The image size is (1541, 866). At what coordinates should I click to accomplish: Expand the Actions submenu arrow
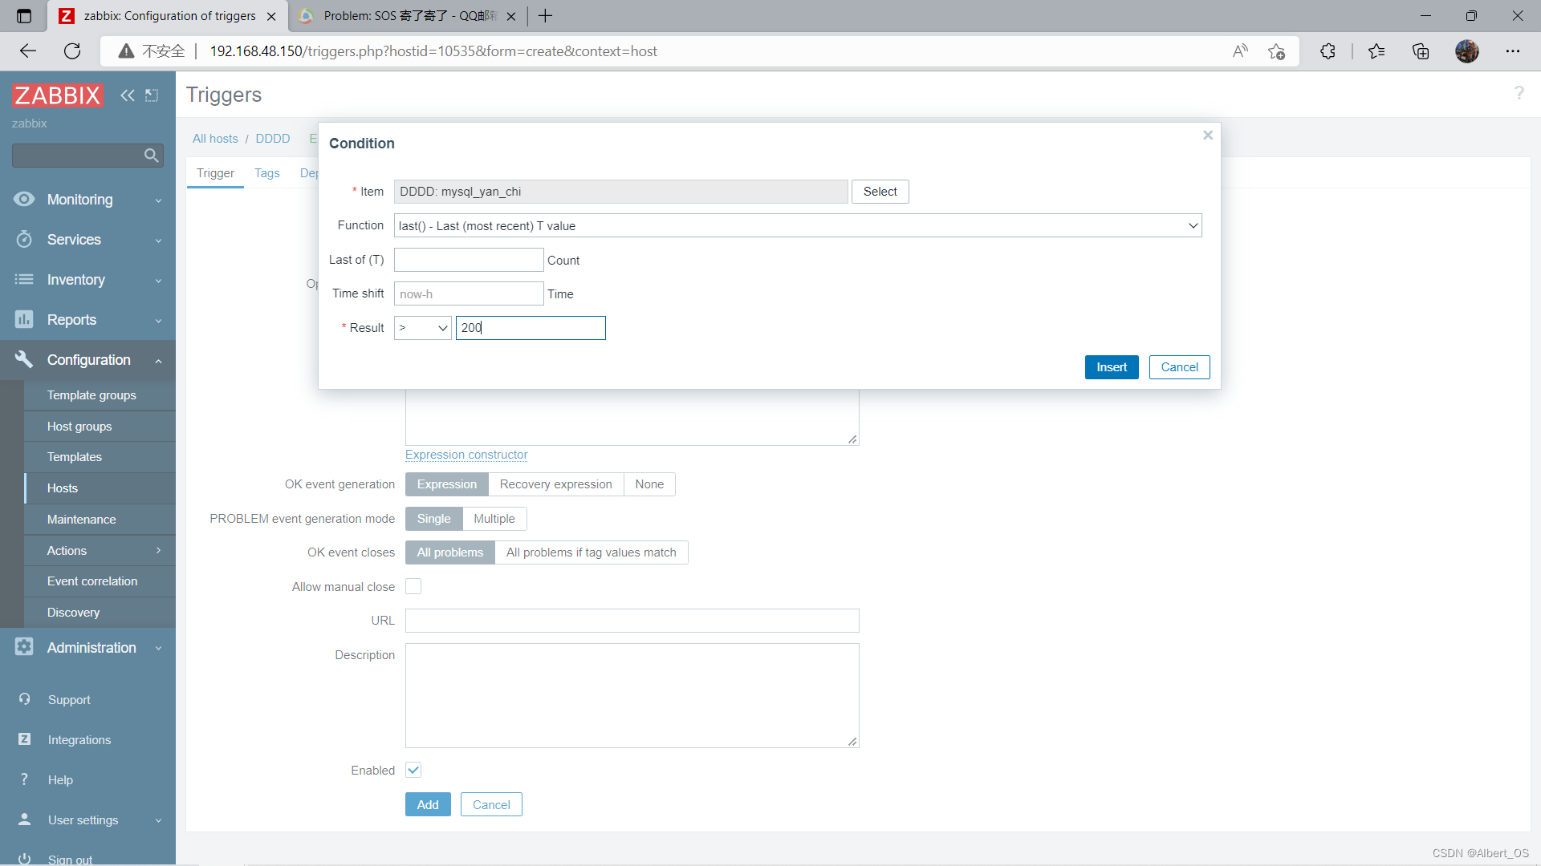click(158, 550)
